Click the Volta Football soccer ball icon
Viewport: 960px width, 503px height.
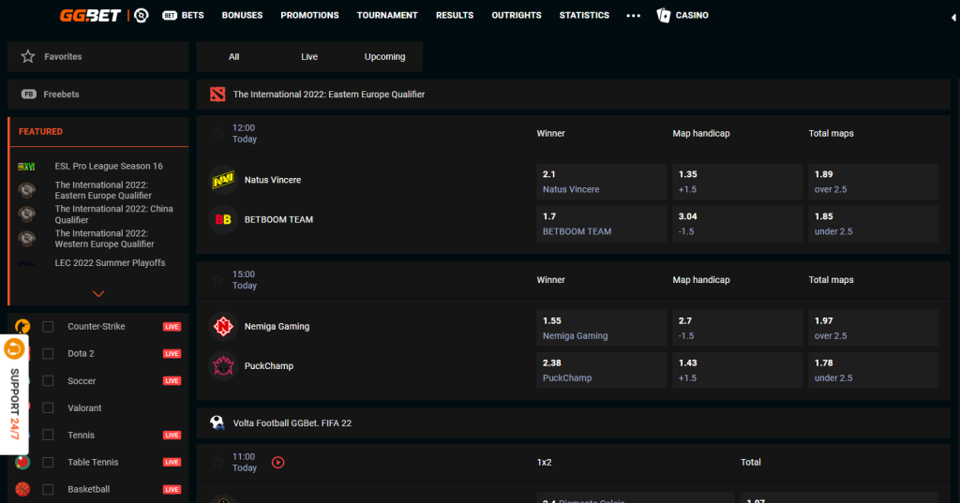(x=217, y=422)
